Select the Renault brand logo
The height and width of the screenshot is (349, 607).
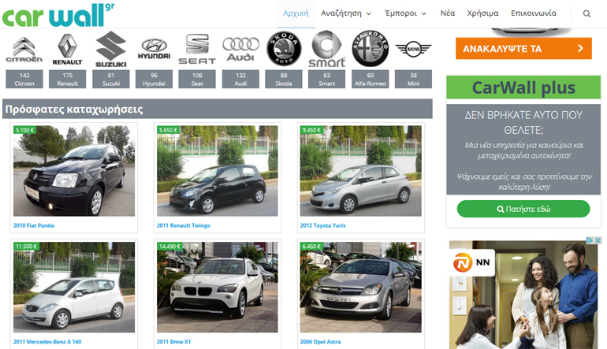[67, 50]
